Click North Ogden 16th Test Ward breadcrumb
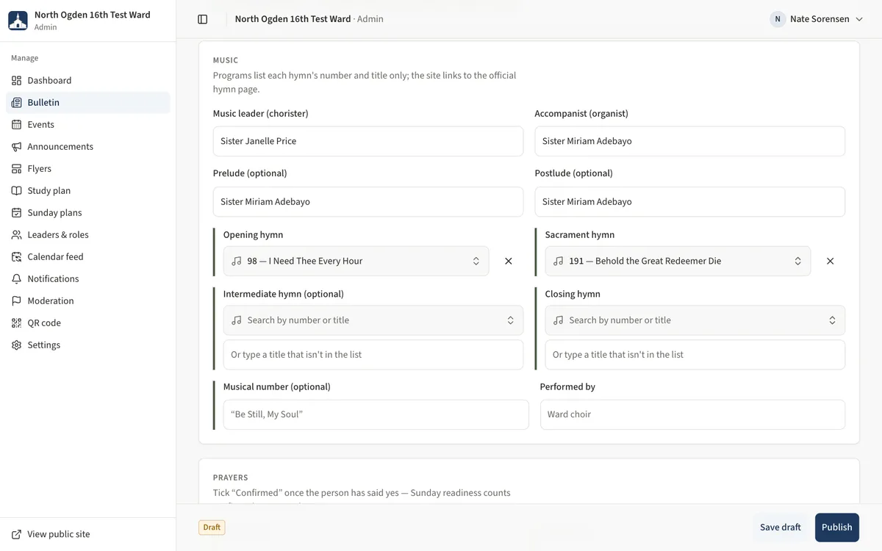 coord(293,19)
